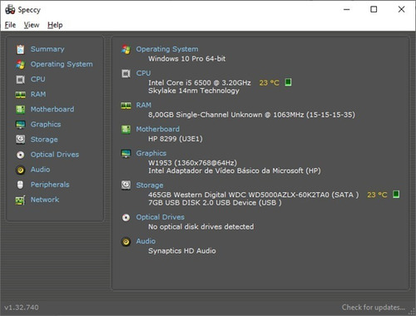Click the text Skylake 14nm Technology
416x316 pixels.
click(194, 91)
